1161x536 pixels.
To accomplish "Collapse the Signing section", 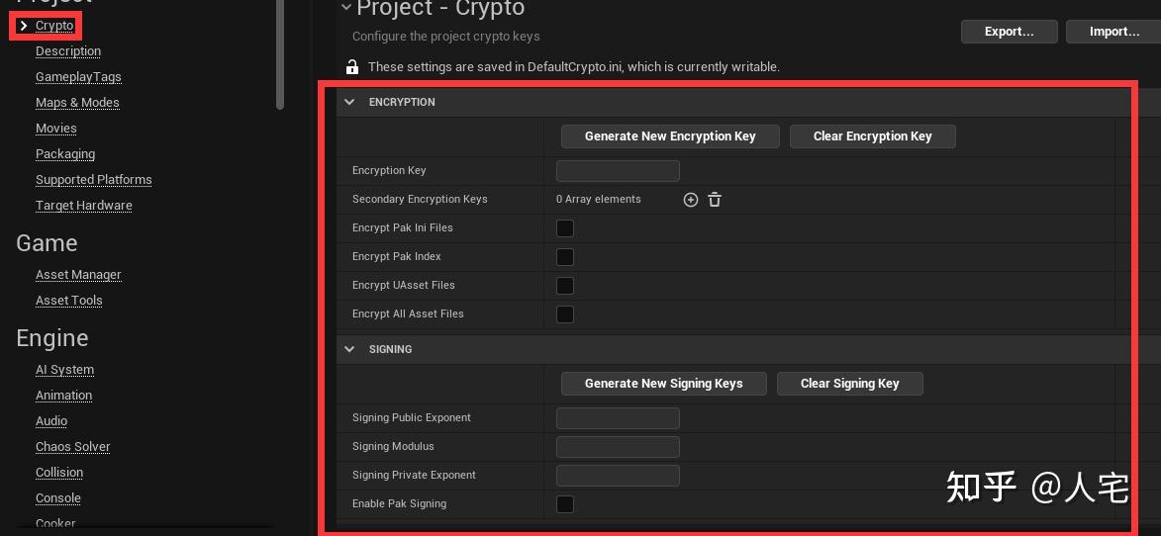I will point(349,349).
